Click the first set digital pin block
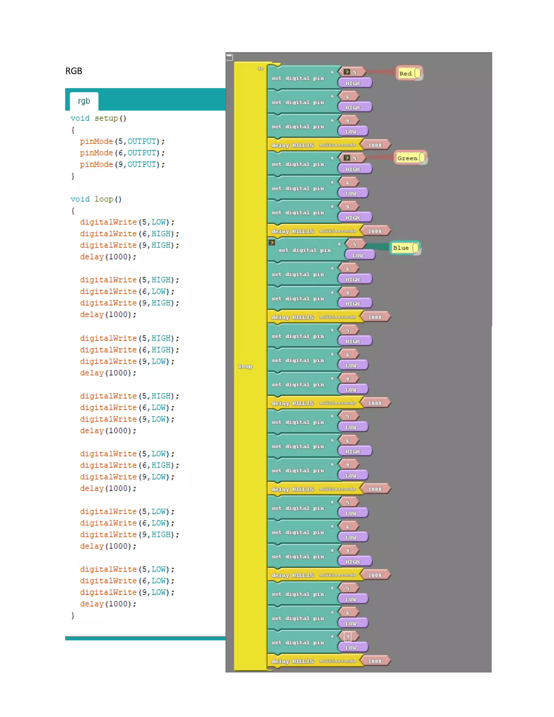 click(297, 78)
